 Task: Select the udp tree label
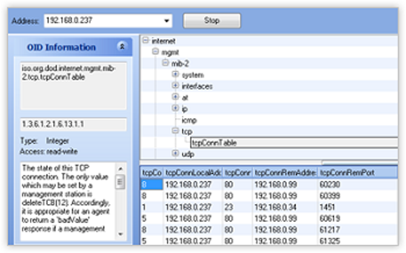coord(188,155)
